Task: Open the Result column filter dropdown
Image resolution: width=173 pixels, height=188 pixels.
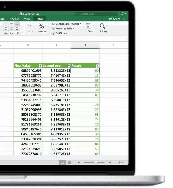Action: [98, 66]
